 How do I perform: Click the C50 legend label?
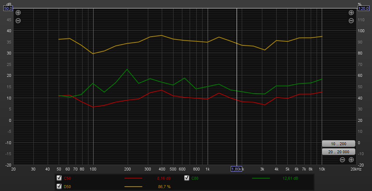pyautogui.click(x=68, y=178)
